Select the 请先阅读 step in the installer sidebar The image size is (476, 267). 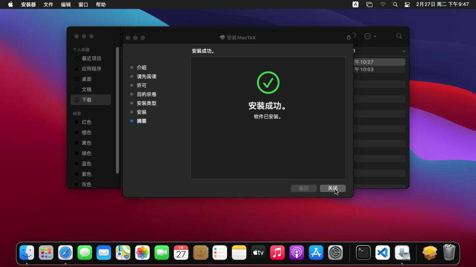147,76
